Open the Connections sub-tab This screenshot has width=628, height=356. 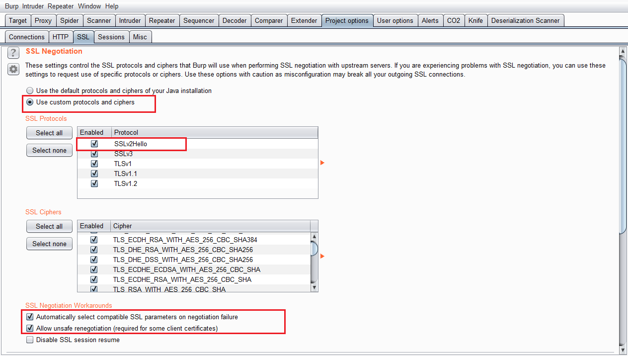[x=27, y=37]
